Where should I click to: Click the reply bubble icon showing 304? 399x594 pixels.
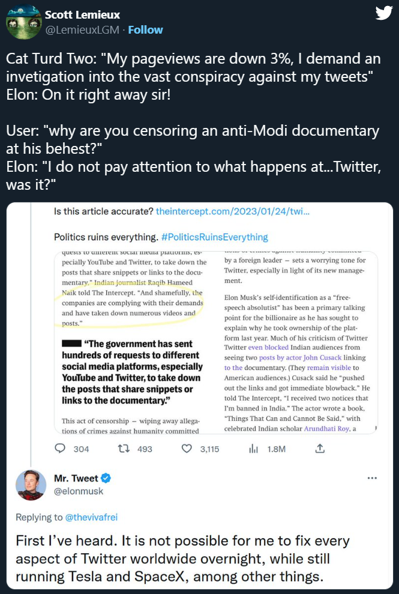[60, 449]
